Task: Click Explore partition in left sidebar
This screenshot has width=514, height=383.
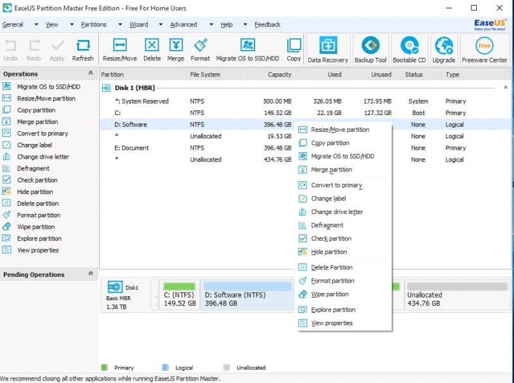Action: click(x=39, y=238)
